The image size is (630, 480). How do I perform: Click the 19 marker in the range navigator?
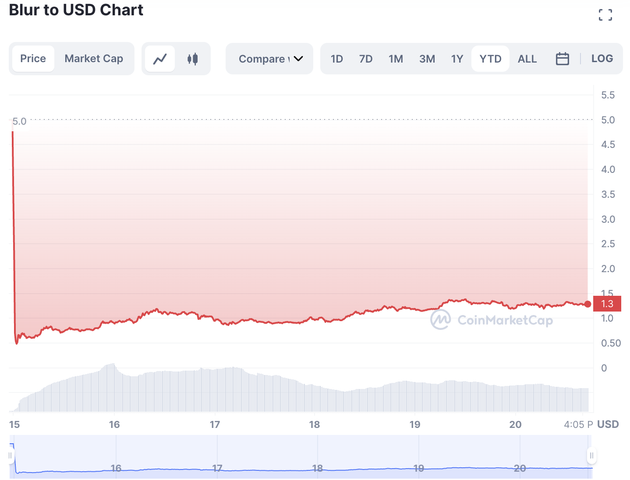[419, 468]
